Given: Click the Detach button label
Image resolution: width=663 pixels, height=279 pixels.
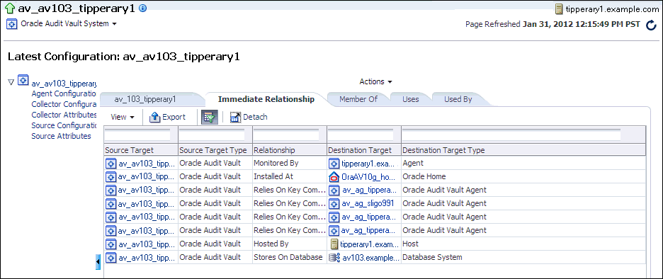Looking at the screenshot, I should click(x=255, y=117).
